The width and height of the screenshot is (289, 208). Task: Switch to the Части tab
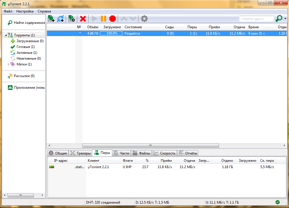121,153
